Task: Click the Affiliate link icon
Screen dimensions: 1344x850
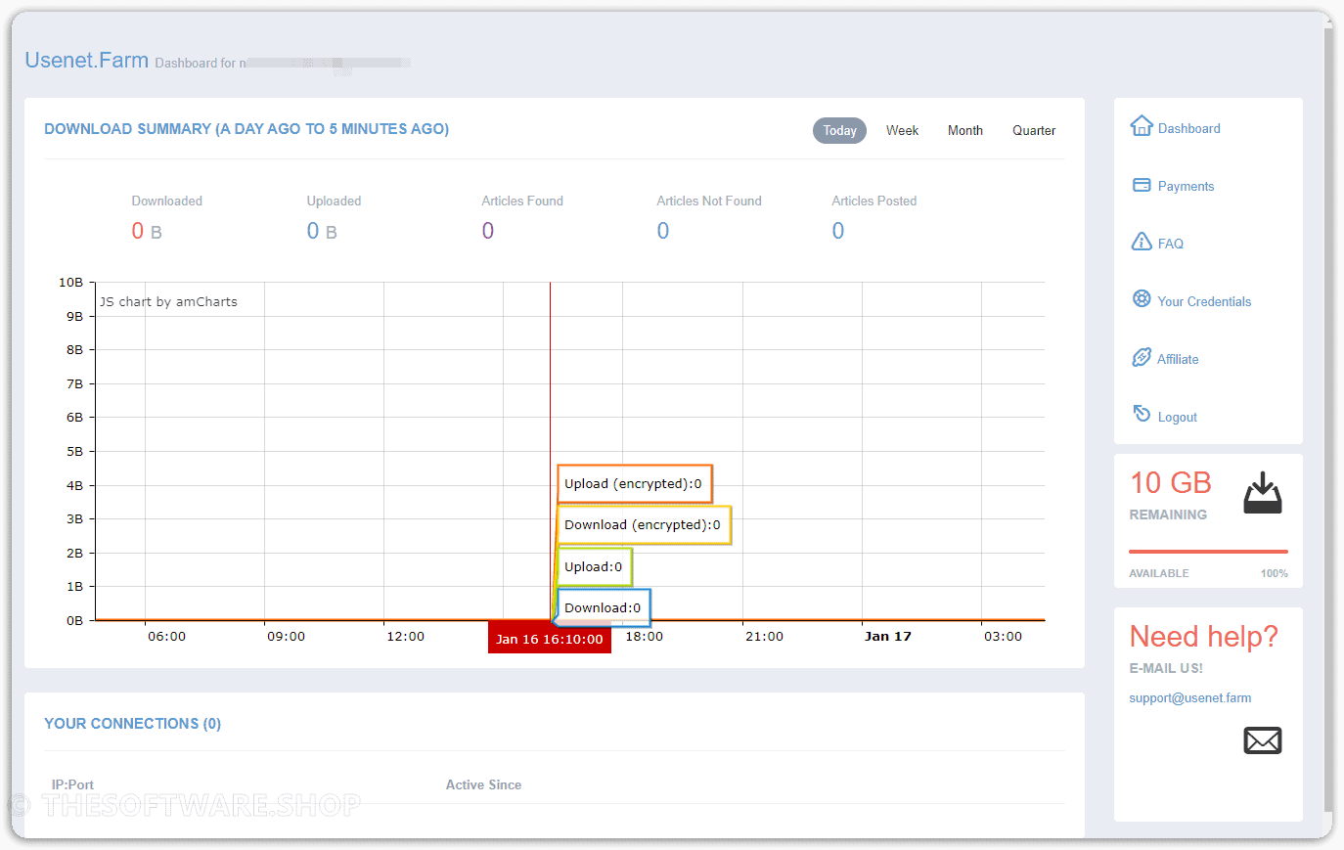Action: [1142, 357]
